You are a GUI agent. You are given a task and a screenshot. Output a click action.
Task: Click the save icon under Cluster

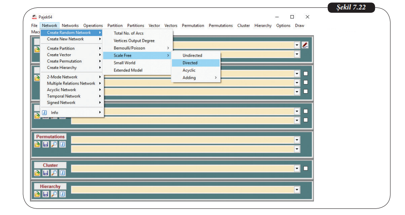pyautogui.click(x=46, y=173)
